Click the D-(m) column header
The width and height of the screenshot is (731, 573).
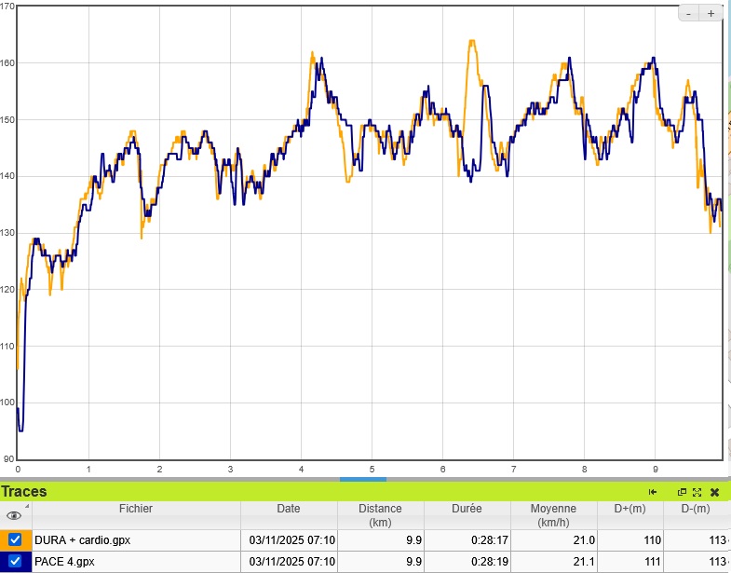click(x=695, y=509)
